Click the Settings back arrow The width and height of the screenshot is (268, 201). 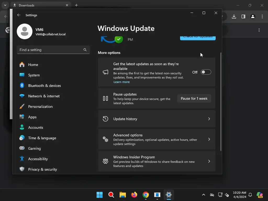point(19,15)
